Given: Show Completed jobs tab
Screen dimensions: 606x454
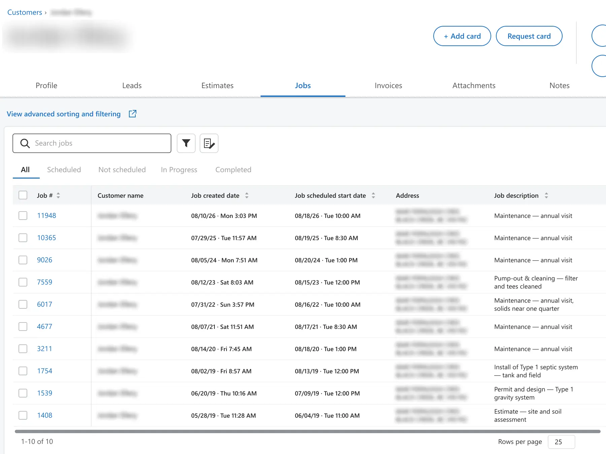Looking at the screenshot, I should coord(233,169).
